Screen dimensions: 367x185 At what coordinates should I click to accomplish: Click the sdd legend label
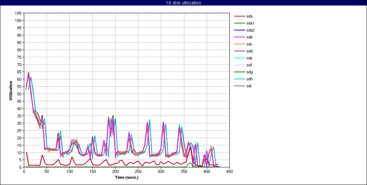point(250,51)
